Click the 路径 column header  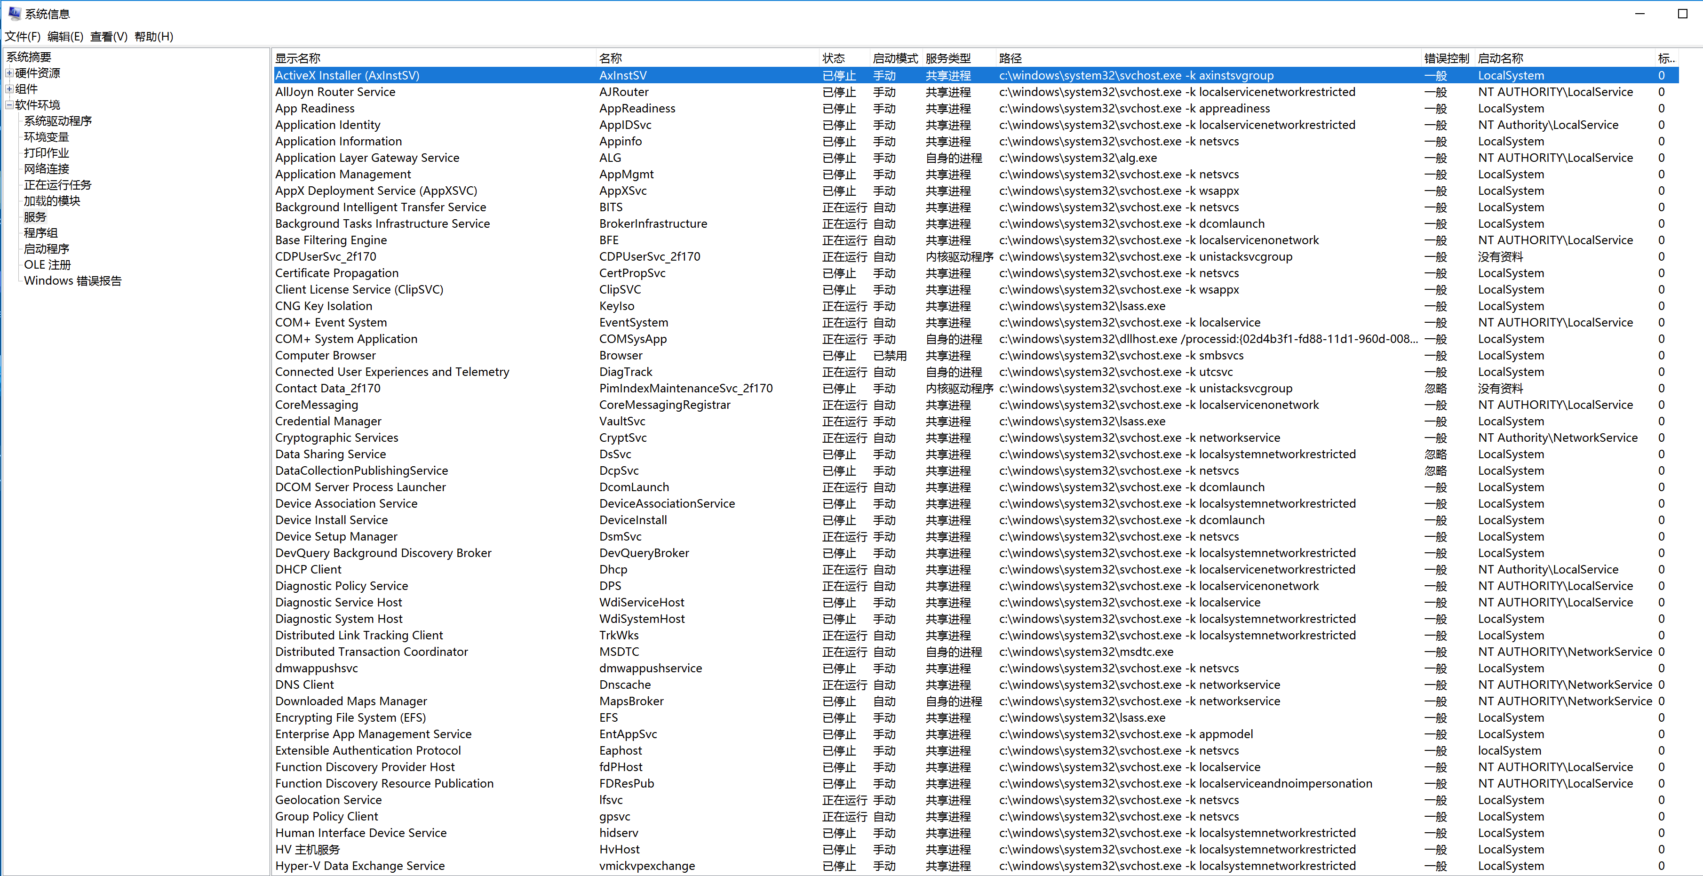click(1010, 58)
